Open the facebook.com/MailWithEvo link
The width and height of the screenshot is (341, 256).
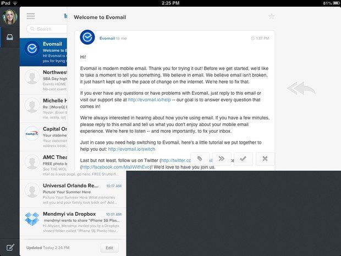(x=116, y=167)
